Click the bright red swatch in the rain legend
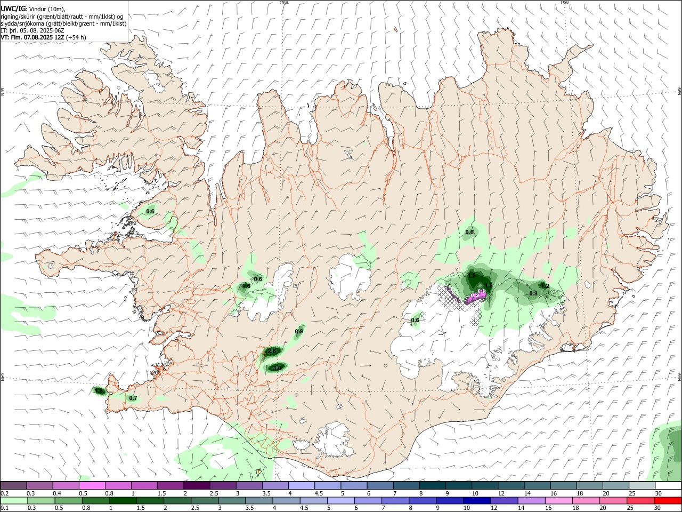 tap(668, 500)
